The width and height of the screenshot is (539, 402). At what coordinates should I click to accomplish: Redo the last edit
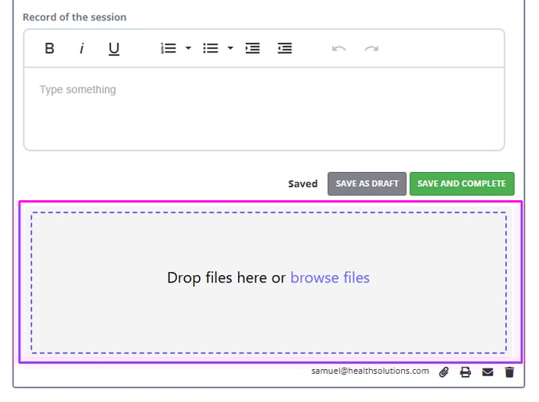click(371, 48)
